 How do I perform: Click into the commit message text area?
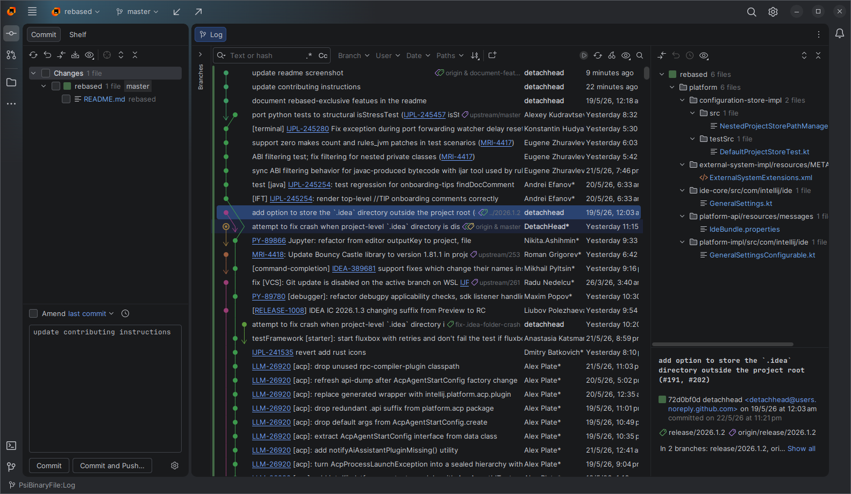(x=105, y=389)
